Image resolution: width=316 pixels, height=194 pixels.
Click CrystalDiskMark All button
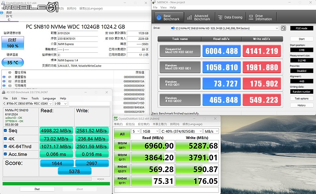tap(122, 134)
